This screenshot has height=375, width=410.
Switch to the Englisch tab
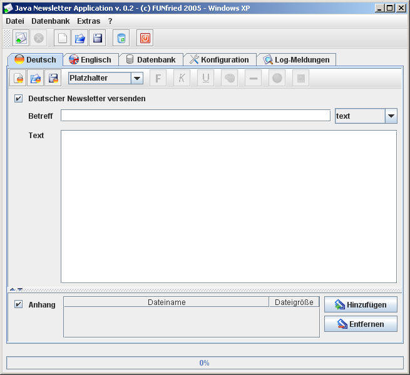[x=90, y=60]
